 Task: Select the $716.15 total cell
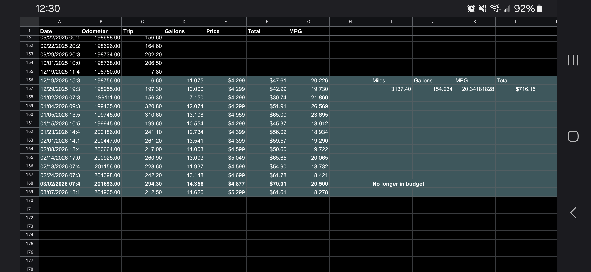pos(516,89)
